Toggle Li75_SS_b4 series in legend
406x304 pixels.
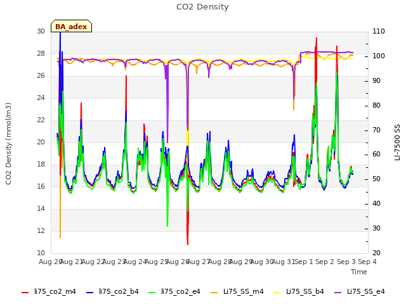299,292
